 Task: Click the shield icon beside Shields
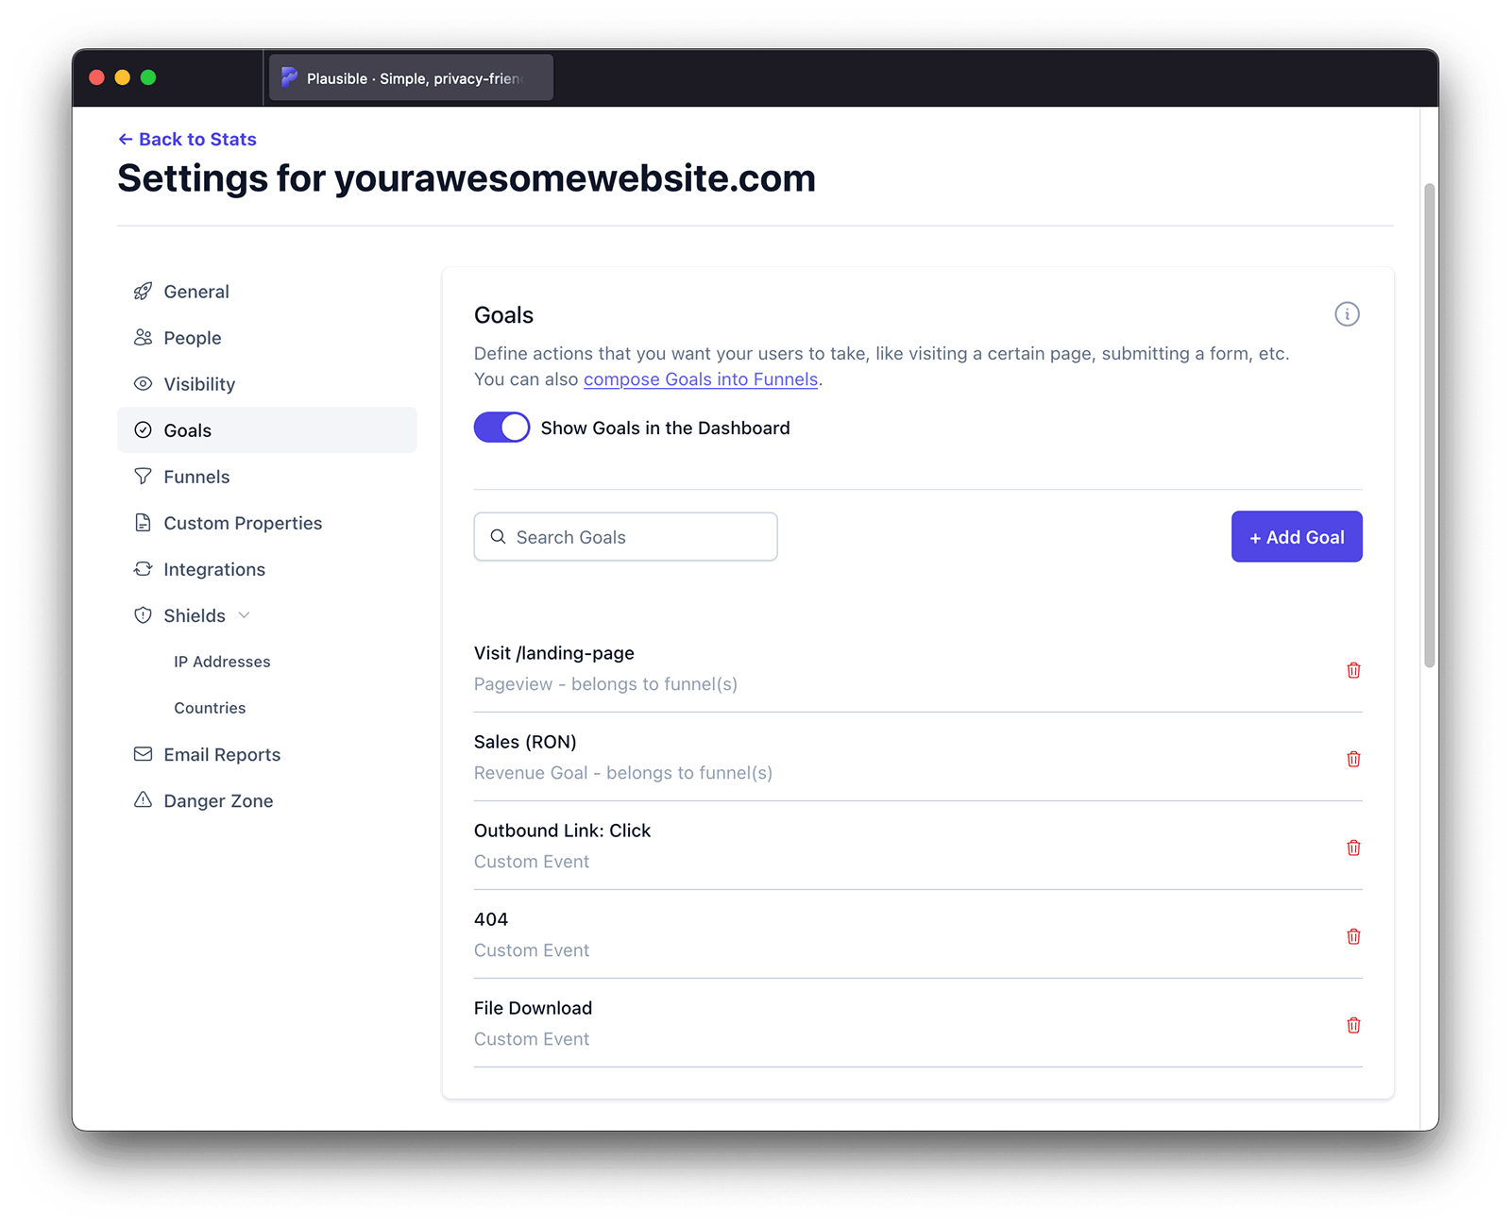tap(143, 614)
